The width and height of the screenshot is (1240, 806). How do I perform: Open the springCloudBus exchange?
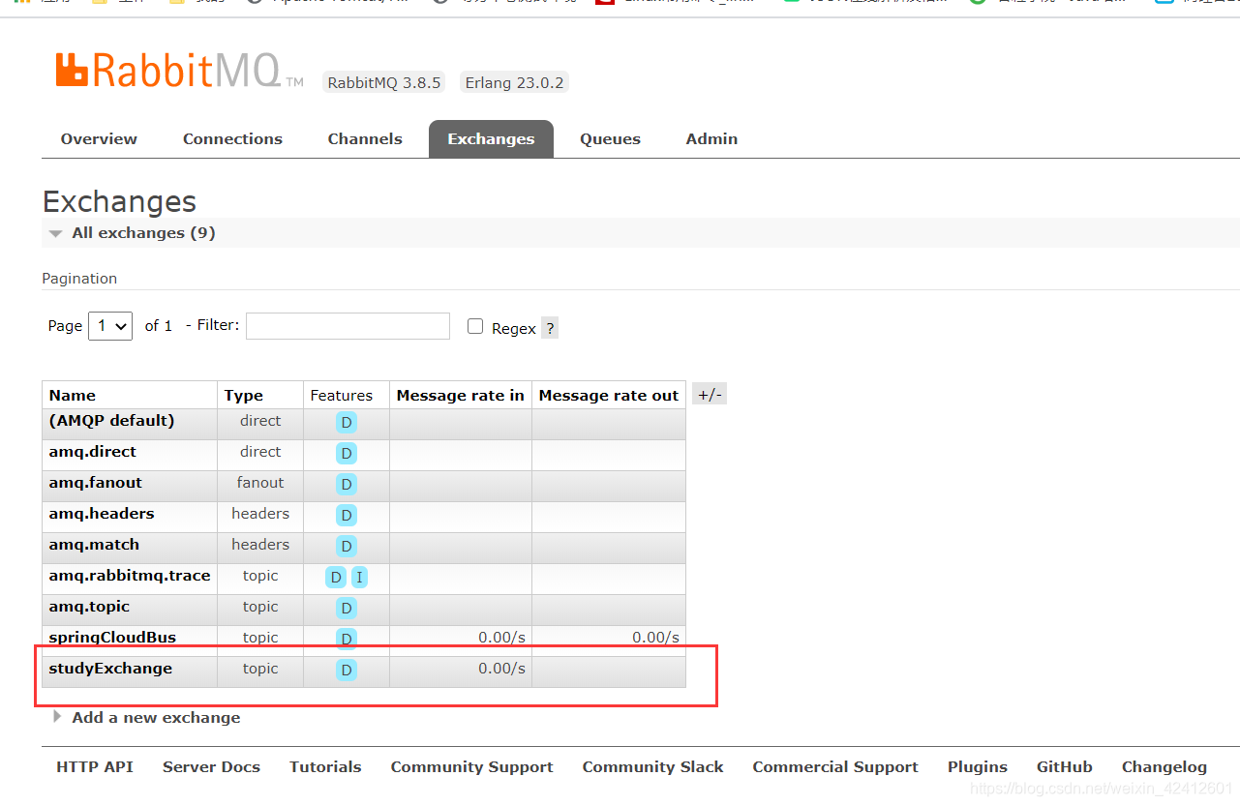click(112, 638)
